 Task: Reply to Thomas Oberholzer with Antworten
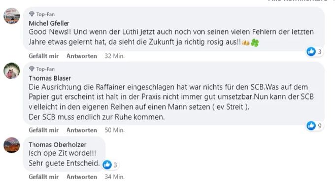point(82,177)
